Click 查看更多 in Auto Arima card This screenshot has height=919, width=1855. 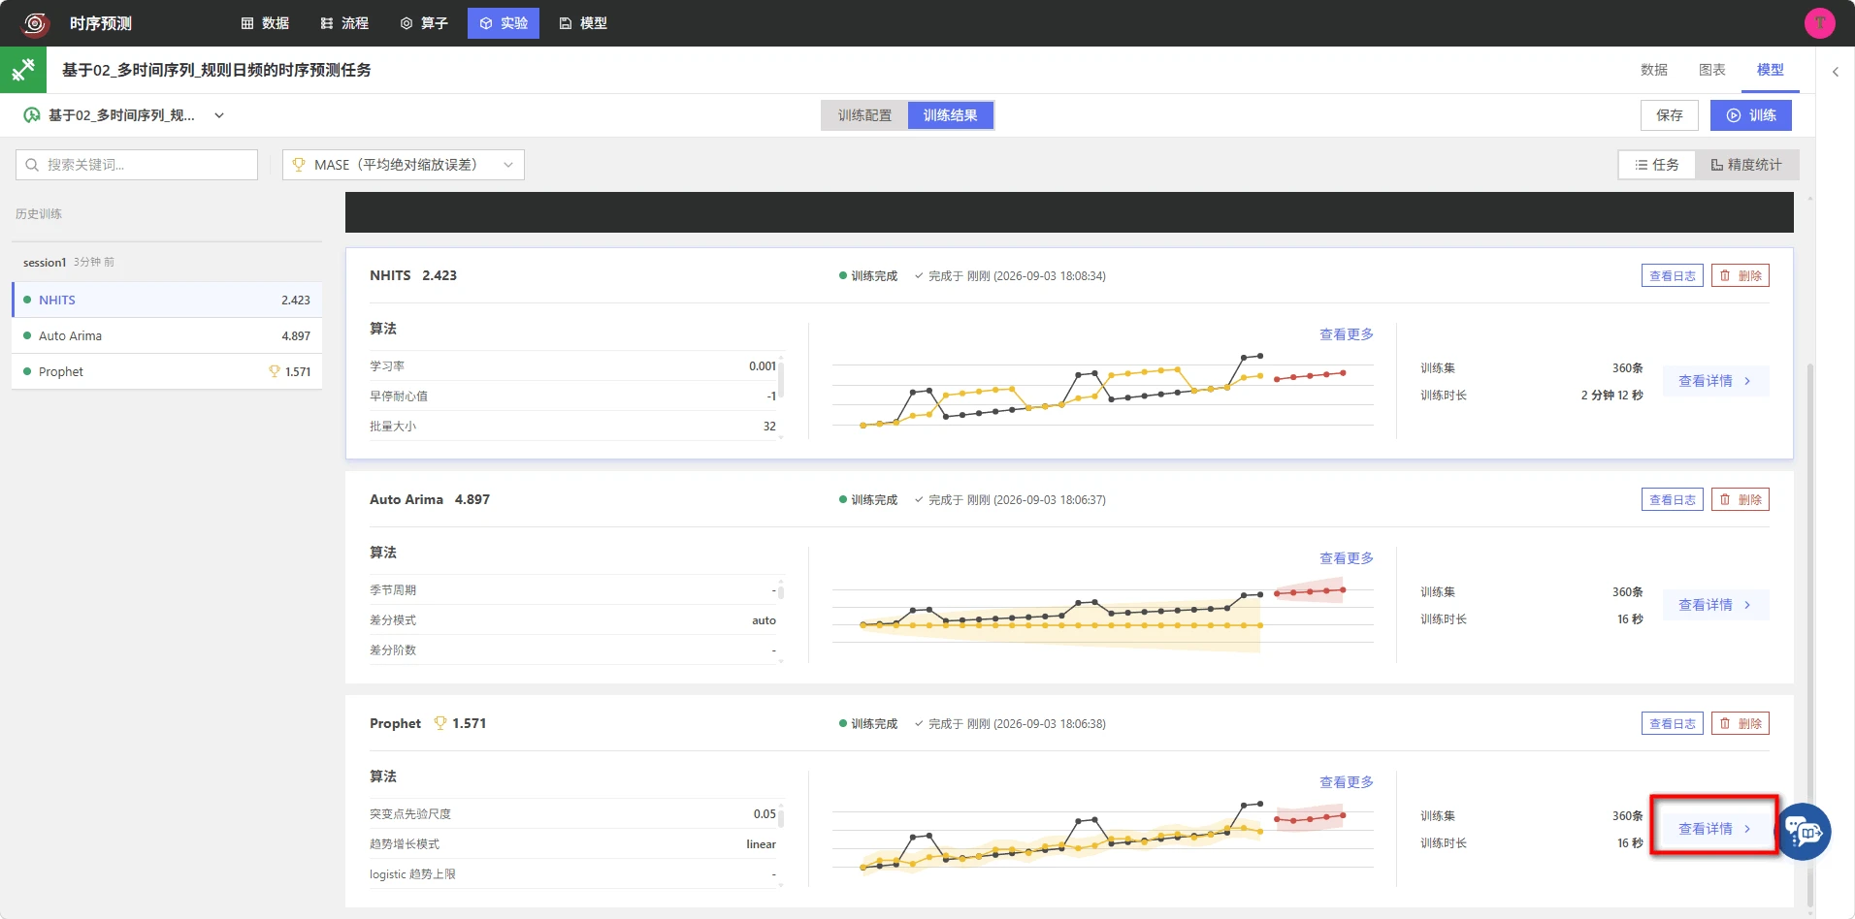point(1347,558)
